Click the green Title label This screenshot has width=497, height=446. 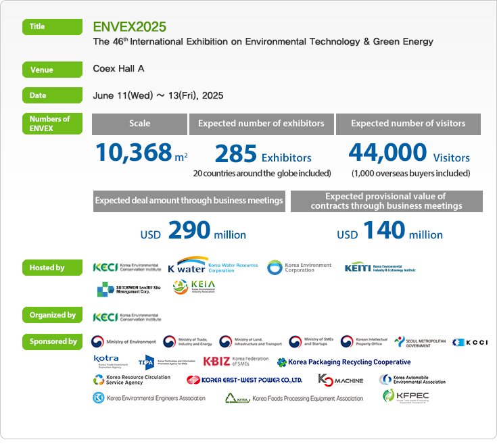[53, 27]
